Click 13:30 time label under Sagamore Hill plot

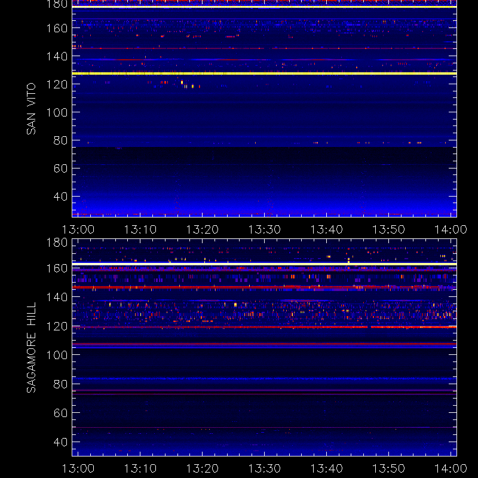(265, 468)
